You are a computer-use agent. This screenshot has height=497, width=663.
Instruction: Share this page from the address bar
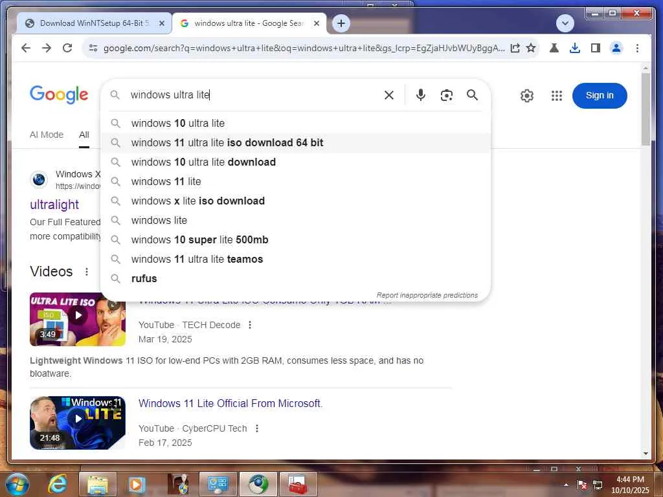point(515,48)
